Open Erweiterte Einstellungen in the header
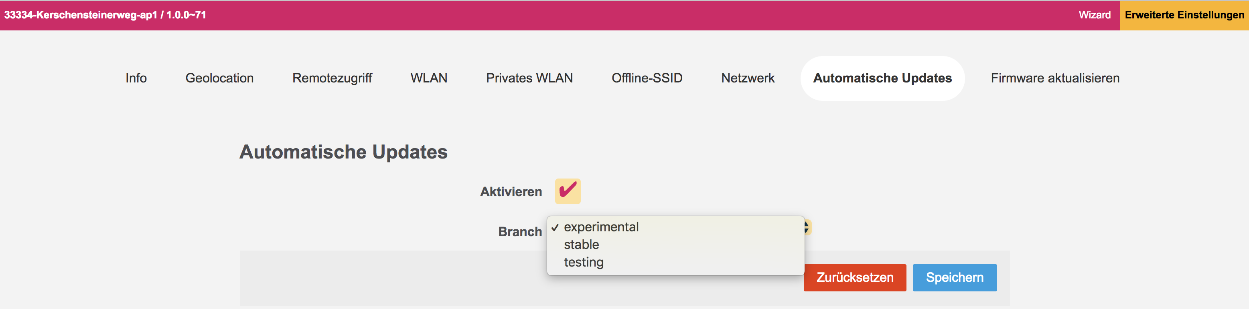 1184,15
